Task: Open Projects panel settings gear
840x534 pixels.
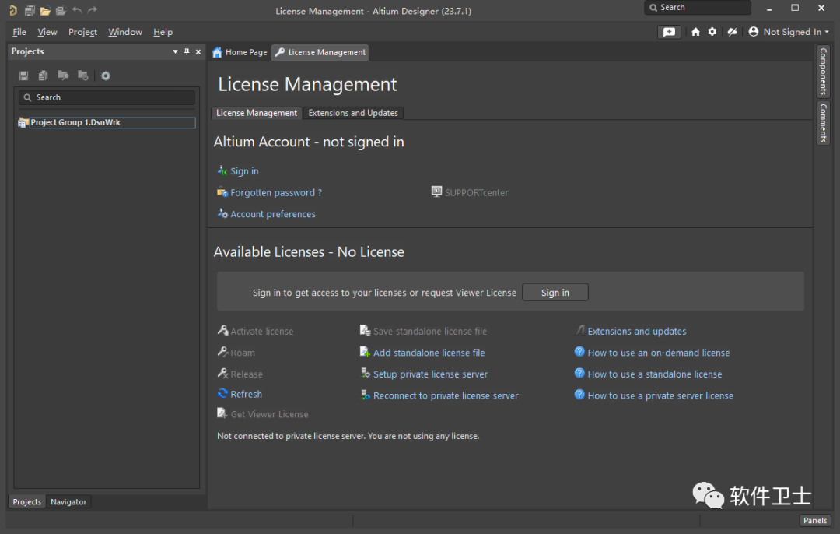Action: [x=106, y=76]
